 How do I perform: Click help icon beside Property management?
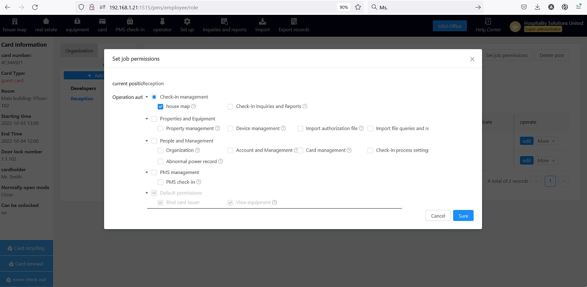(x=218, y=128)
